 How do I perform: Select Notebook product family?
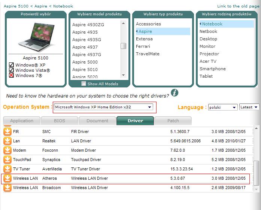[227, 24]
